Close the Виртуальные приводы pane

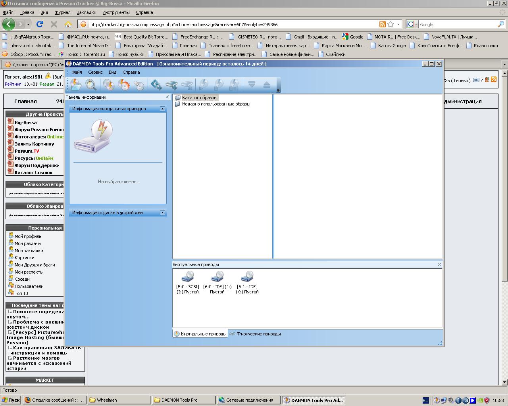(439, 264)
